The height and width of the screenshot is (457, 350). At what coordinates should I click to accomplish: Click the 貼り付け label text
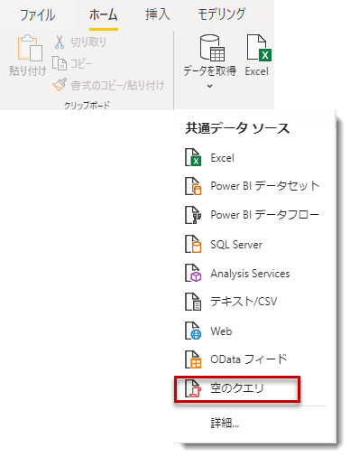[x=28, y=71]
